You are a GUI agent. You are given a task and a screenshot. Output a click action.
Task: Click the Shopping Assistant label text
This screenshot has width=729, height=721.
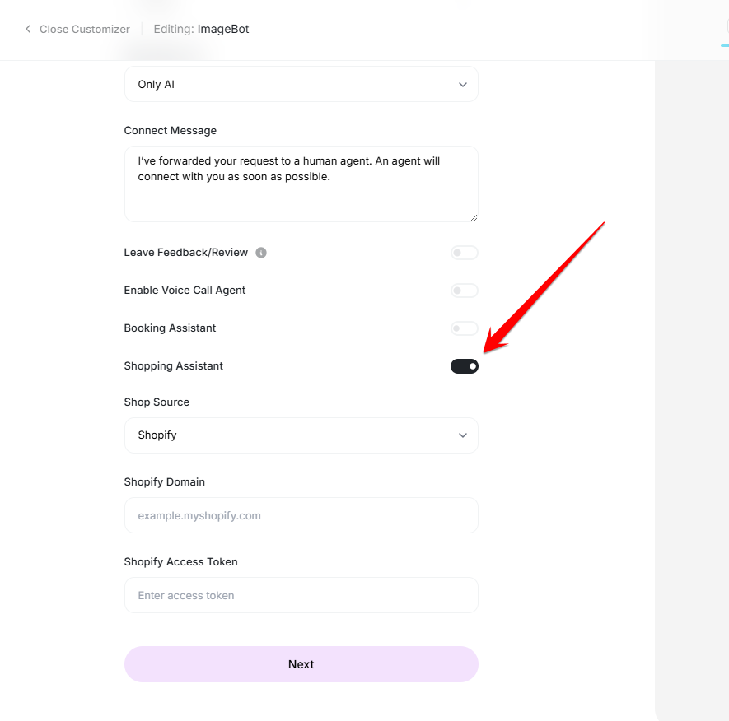[x=174, y=366]
